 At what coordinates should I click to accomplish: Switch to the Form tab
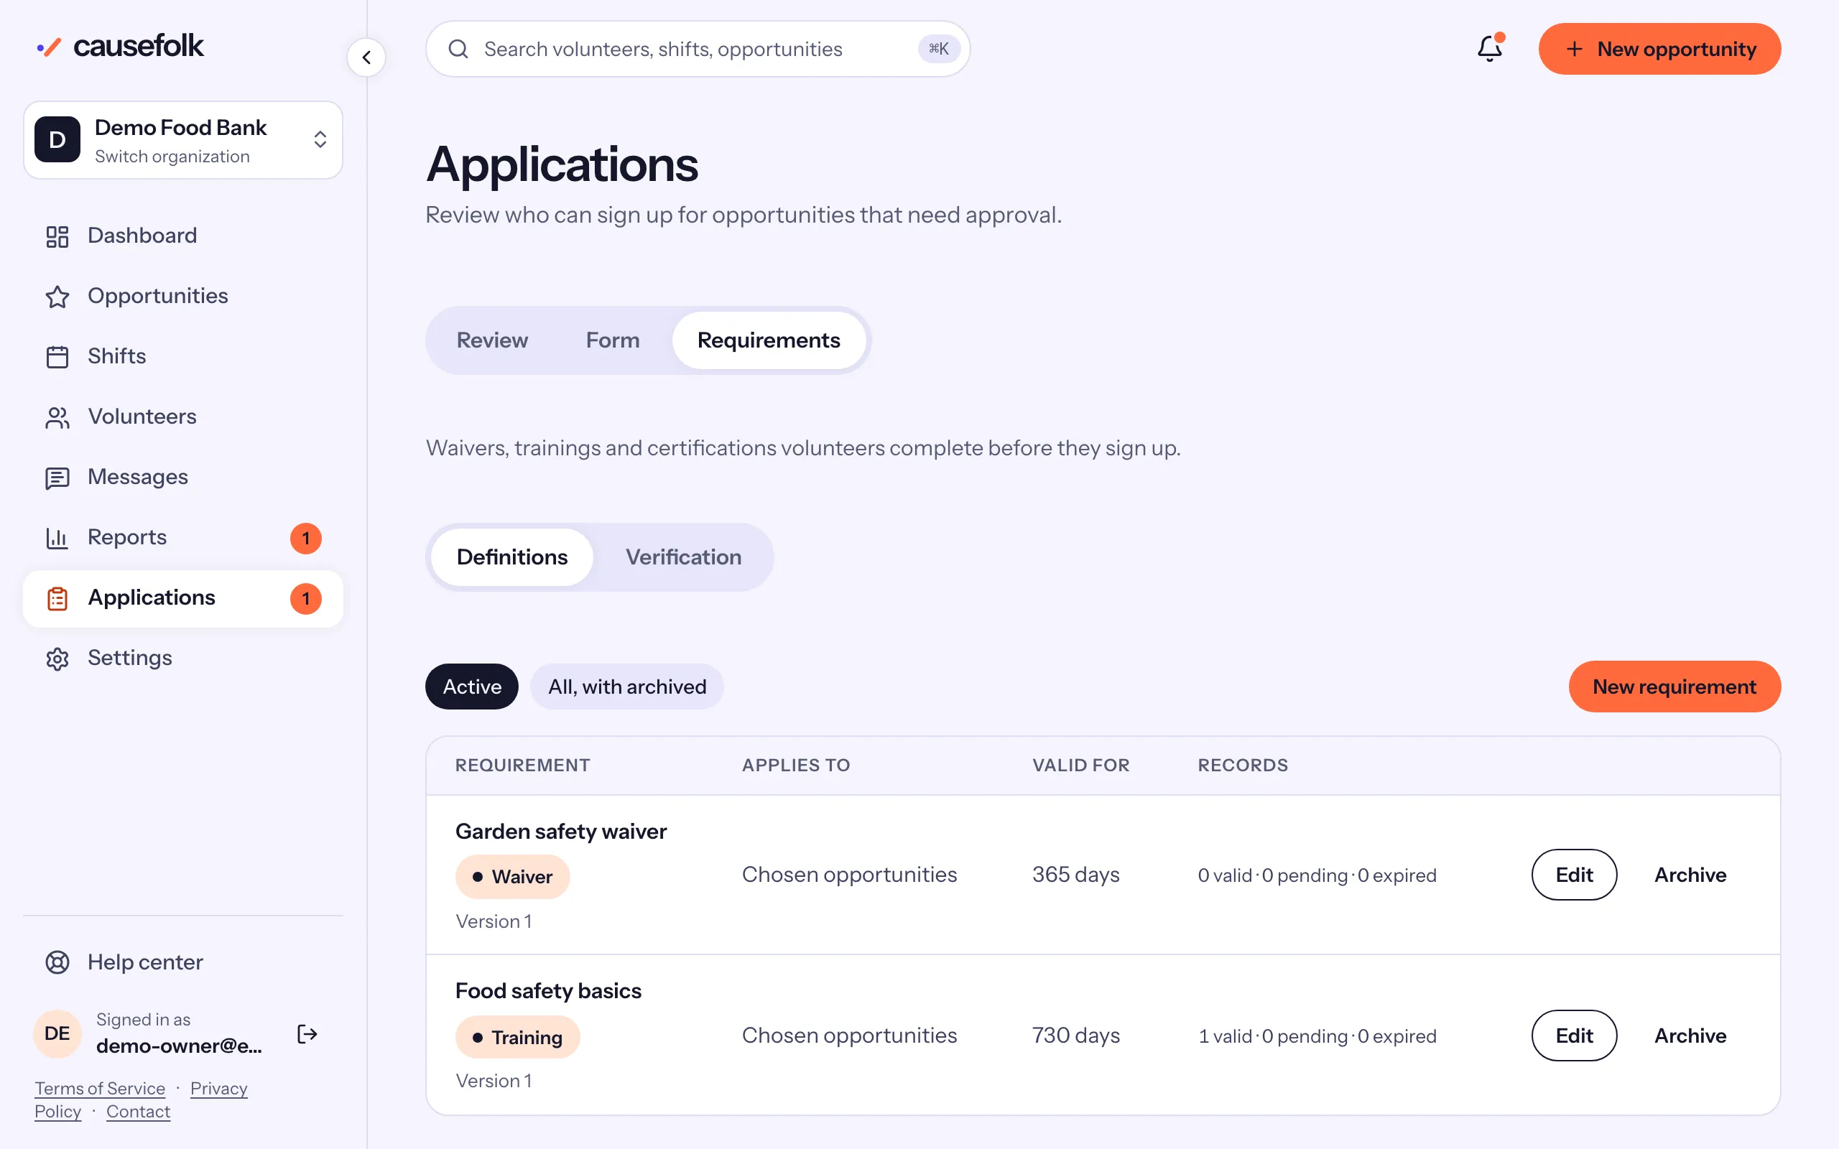[613, 340]
